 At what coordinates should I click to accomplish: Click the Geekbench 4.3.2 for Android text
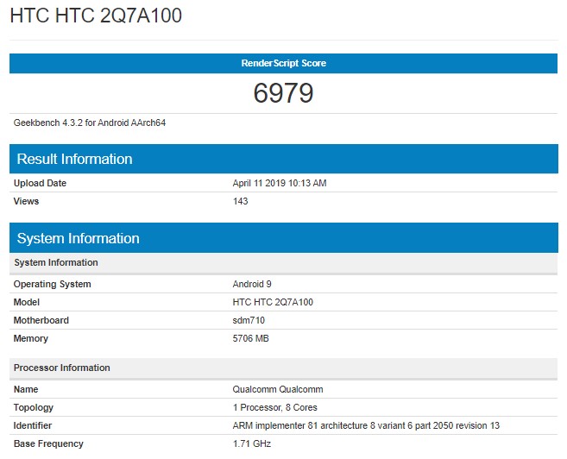pos(90,123)
